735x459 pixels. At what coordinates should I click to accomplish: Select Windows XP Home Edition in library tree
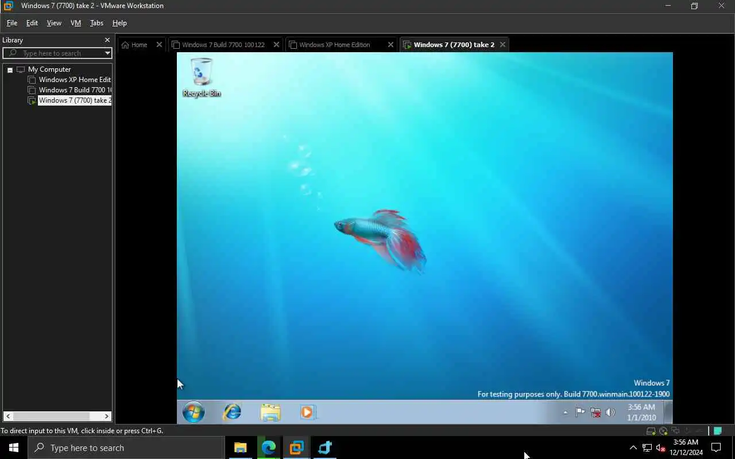pos(75,80)
